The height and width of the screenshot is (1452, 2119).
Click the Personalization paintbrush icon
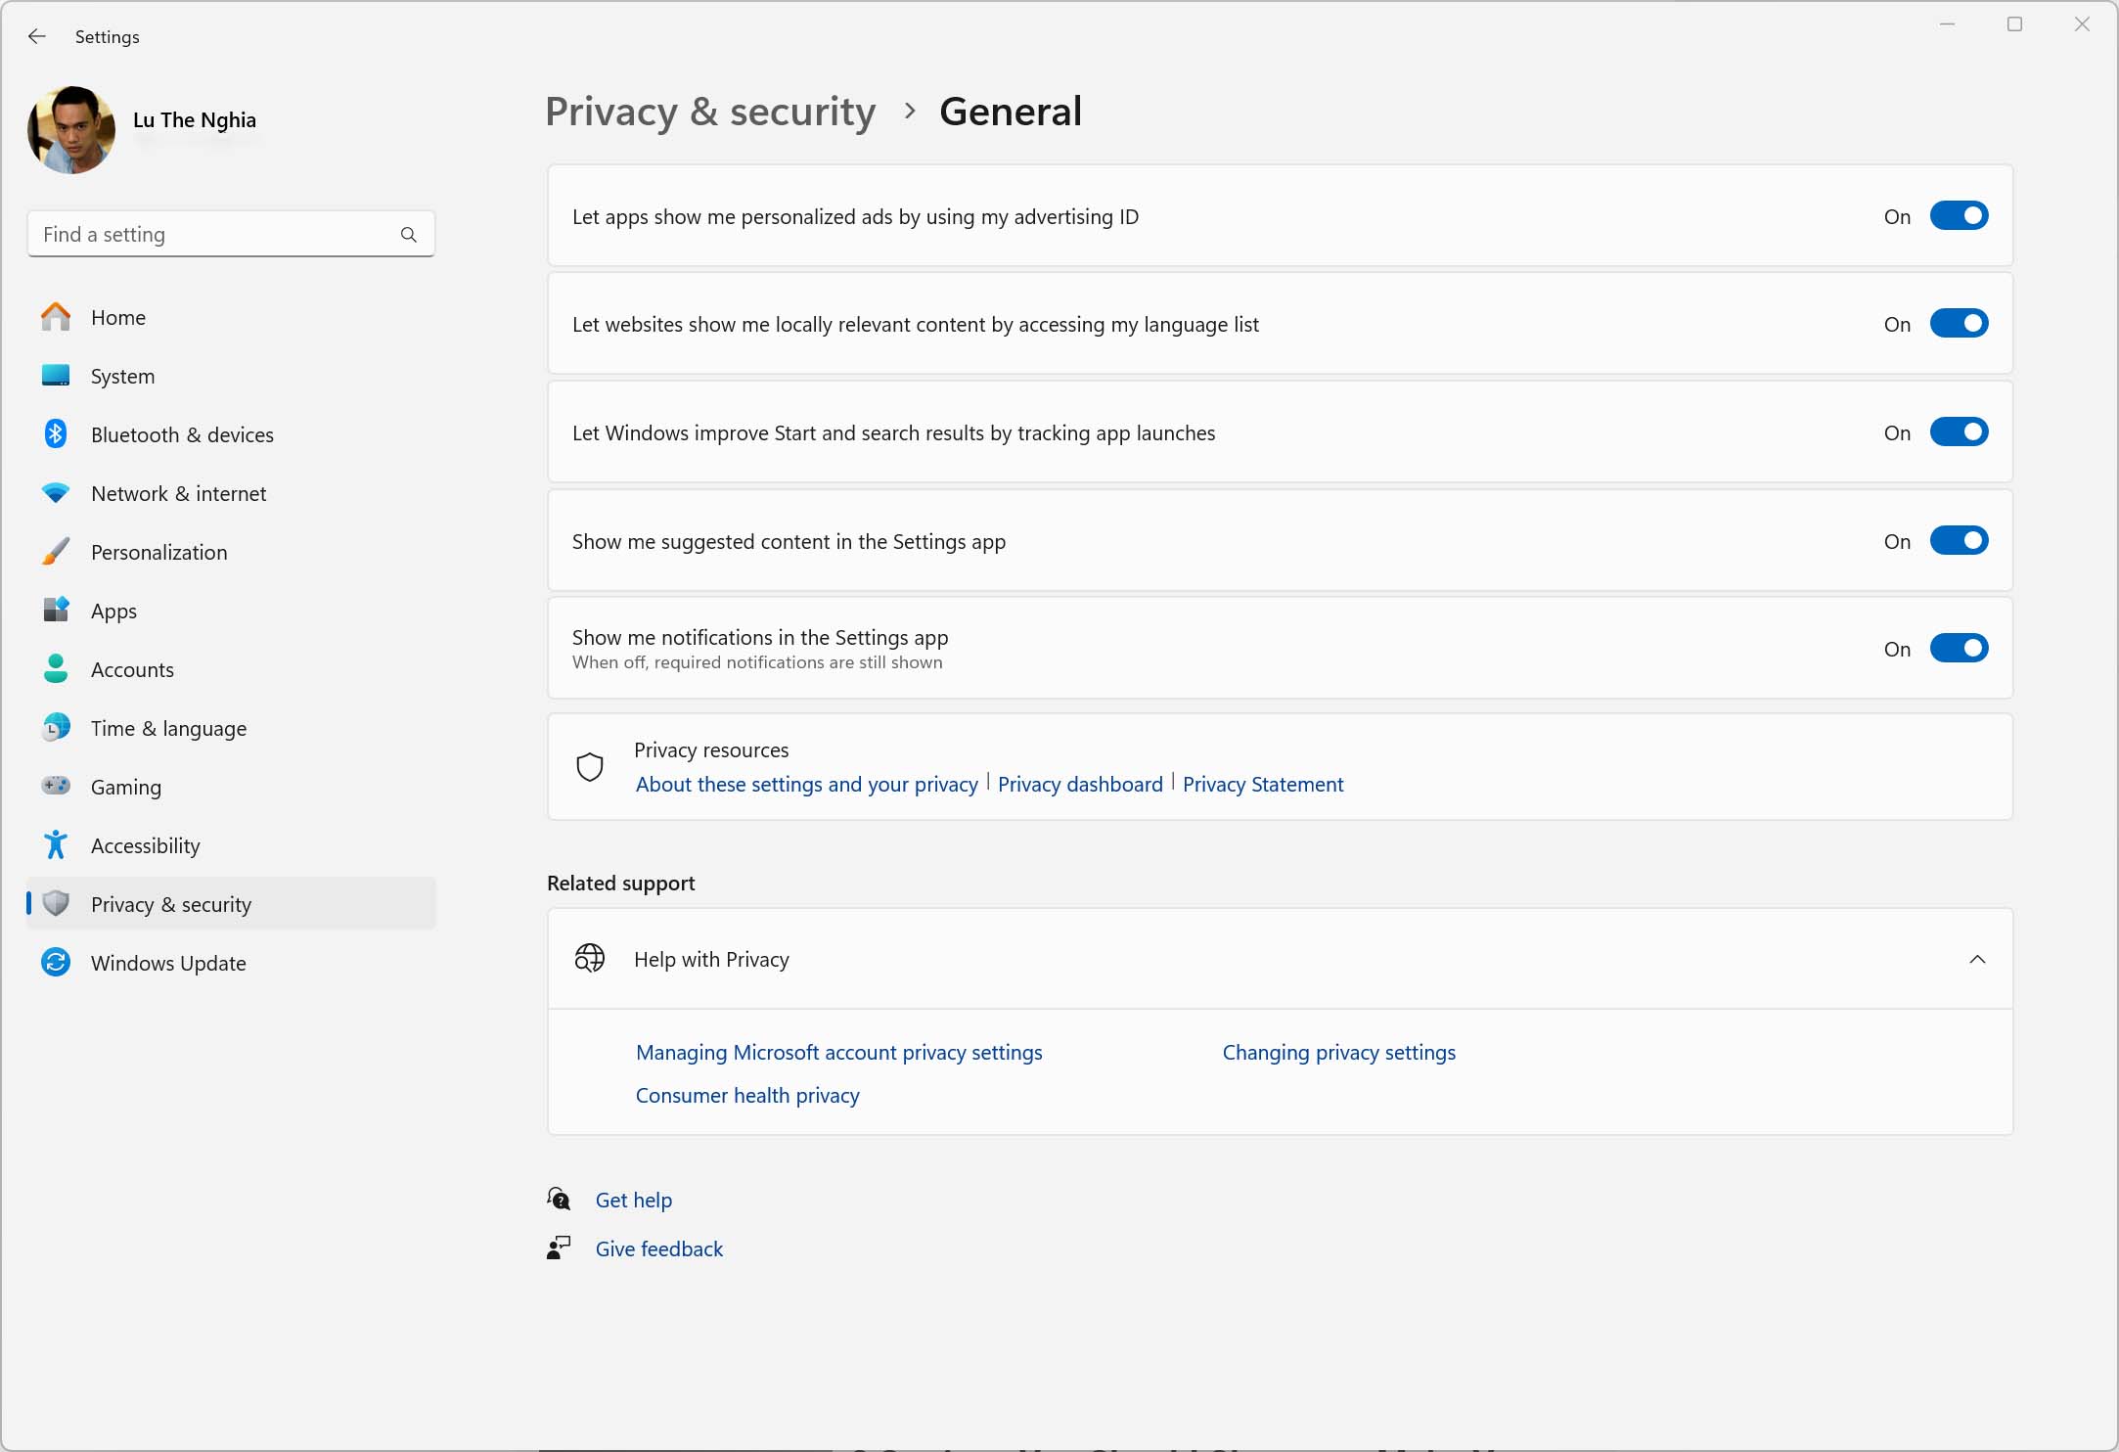coord(56,552)
